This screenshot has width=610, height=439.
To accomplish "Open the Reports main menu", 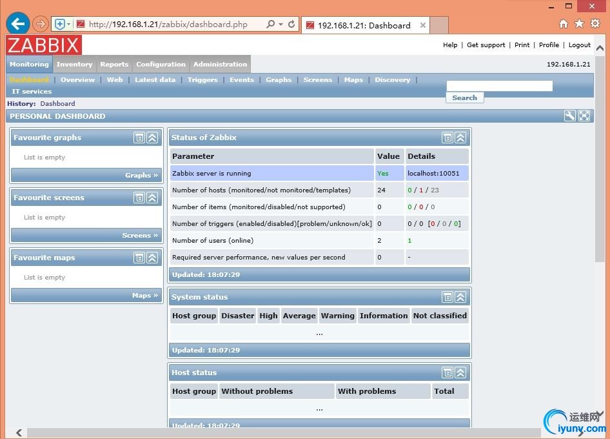I will 114,65.
